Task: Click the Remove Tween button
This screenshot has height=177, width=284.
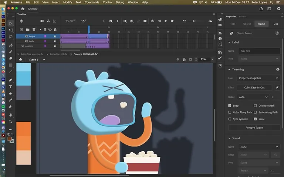Action: (254, 128)
